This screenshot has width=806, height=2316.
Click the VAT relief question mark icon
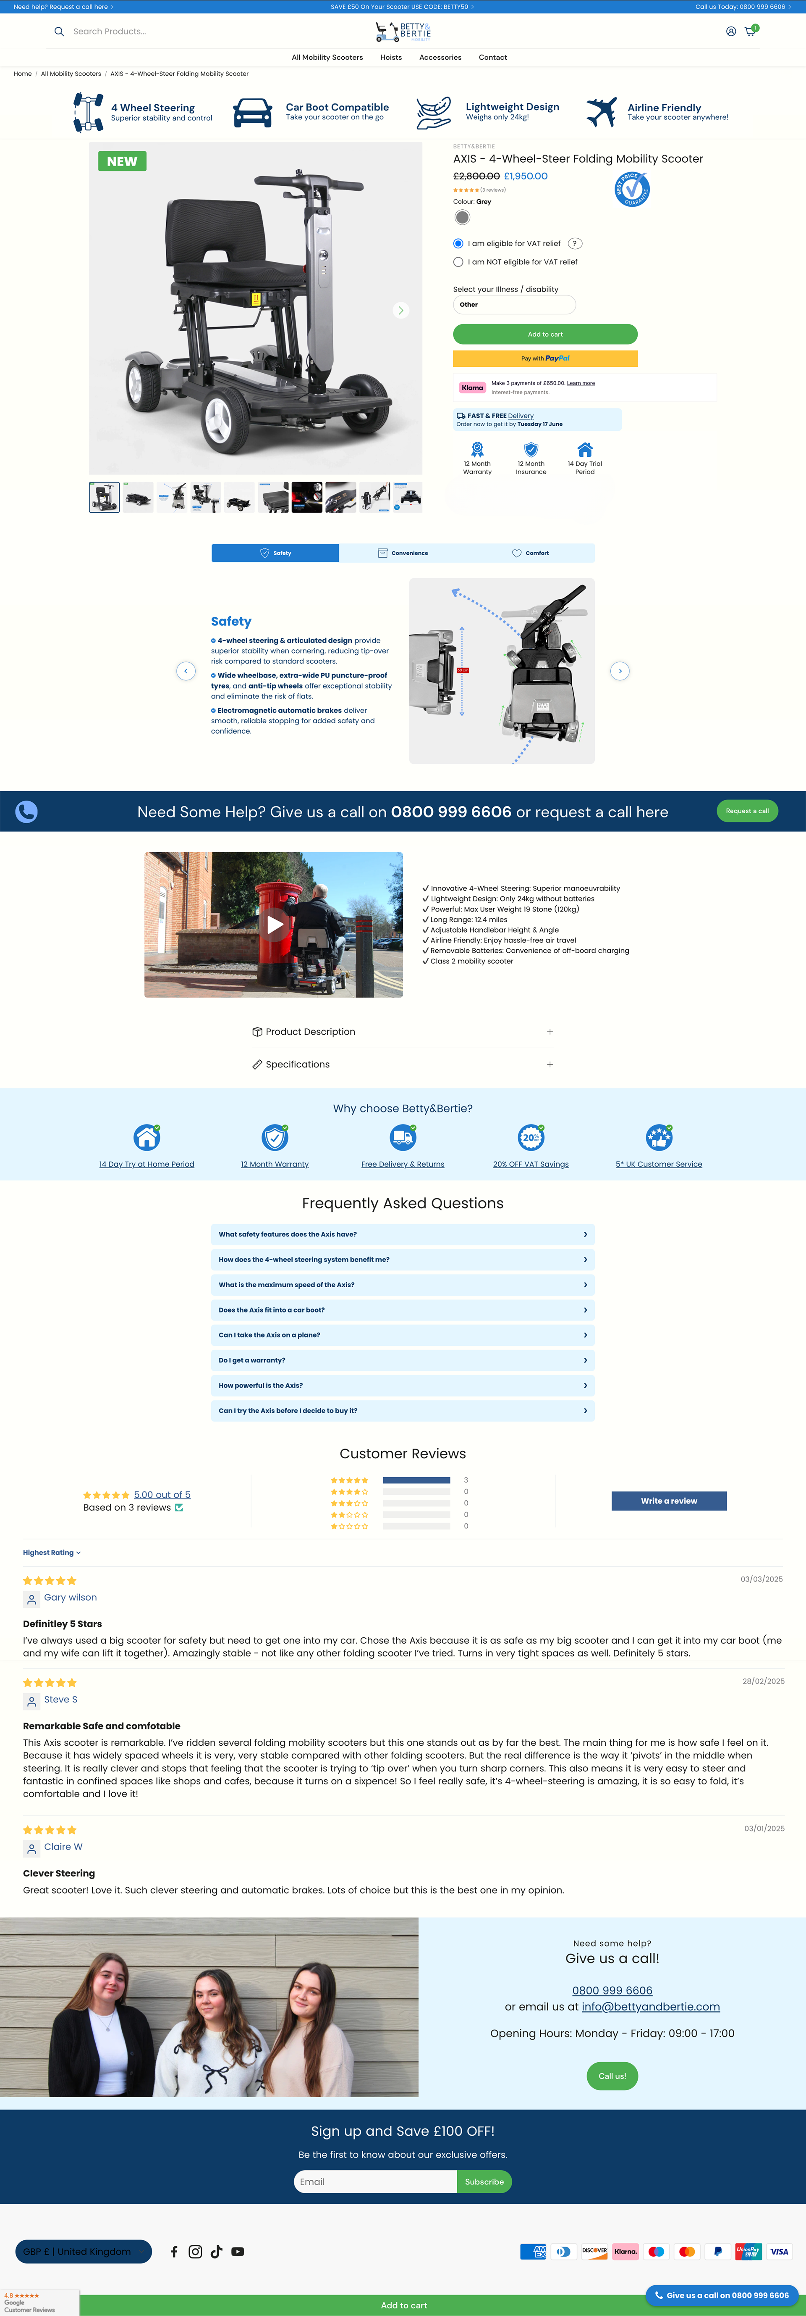(575, 244)
